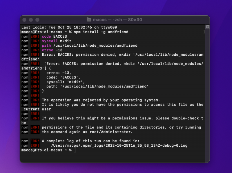Click 'the command again as root/Administrator.' line
Image resolution: width=232 pixels, height=173 pixels.
tap(87, 132)
